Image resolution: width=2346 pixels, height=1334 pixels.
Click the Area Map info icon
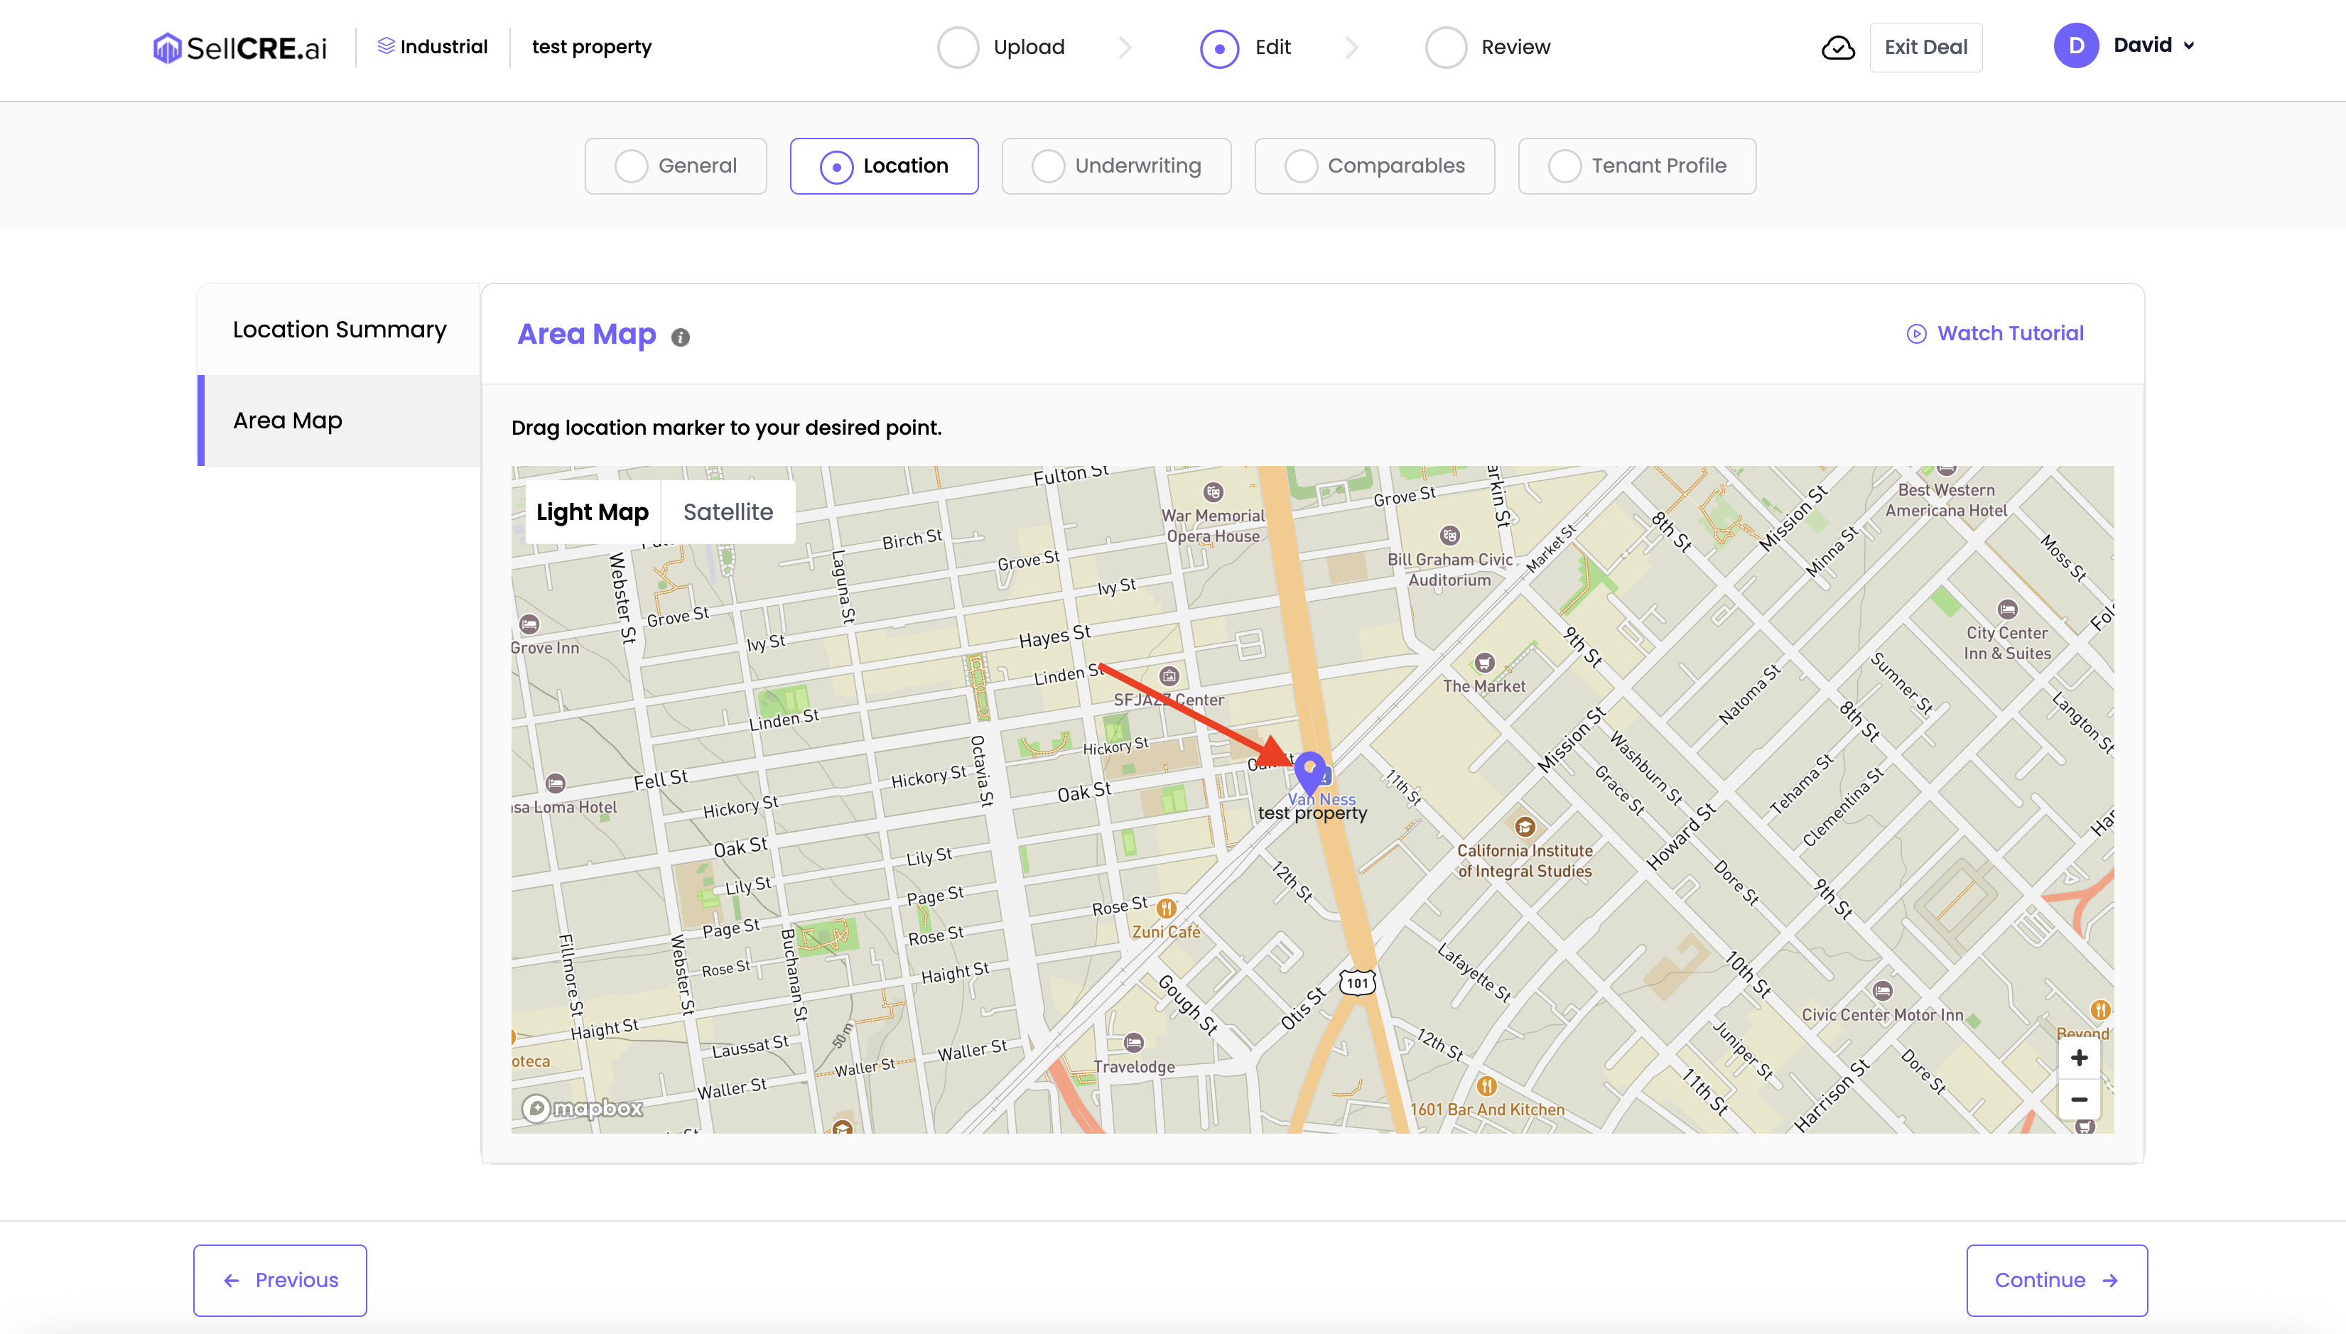click(680, 337)
